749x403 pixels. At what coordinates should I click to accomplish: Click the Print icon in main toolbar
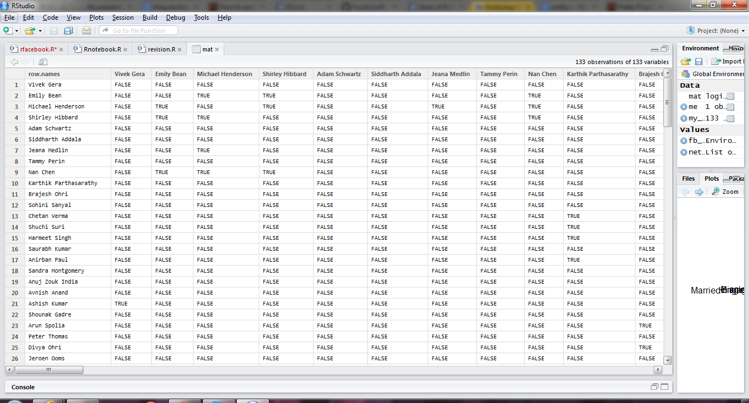click(x=87, y=31)
